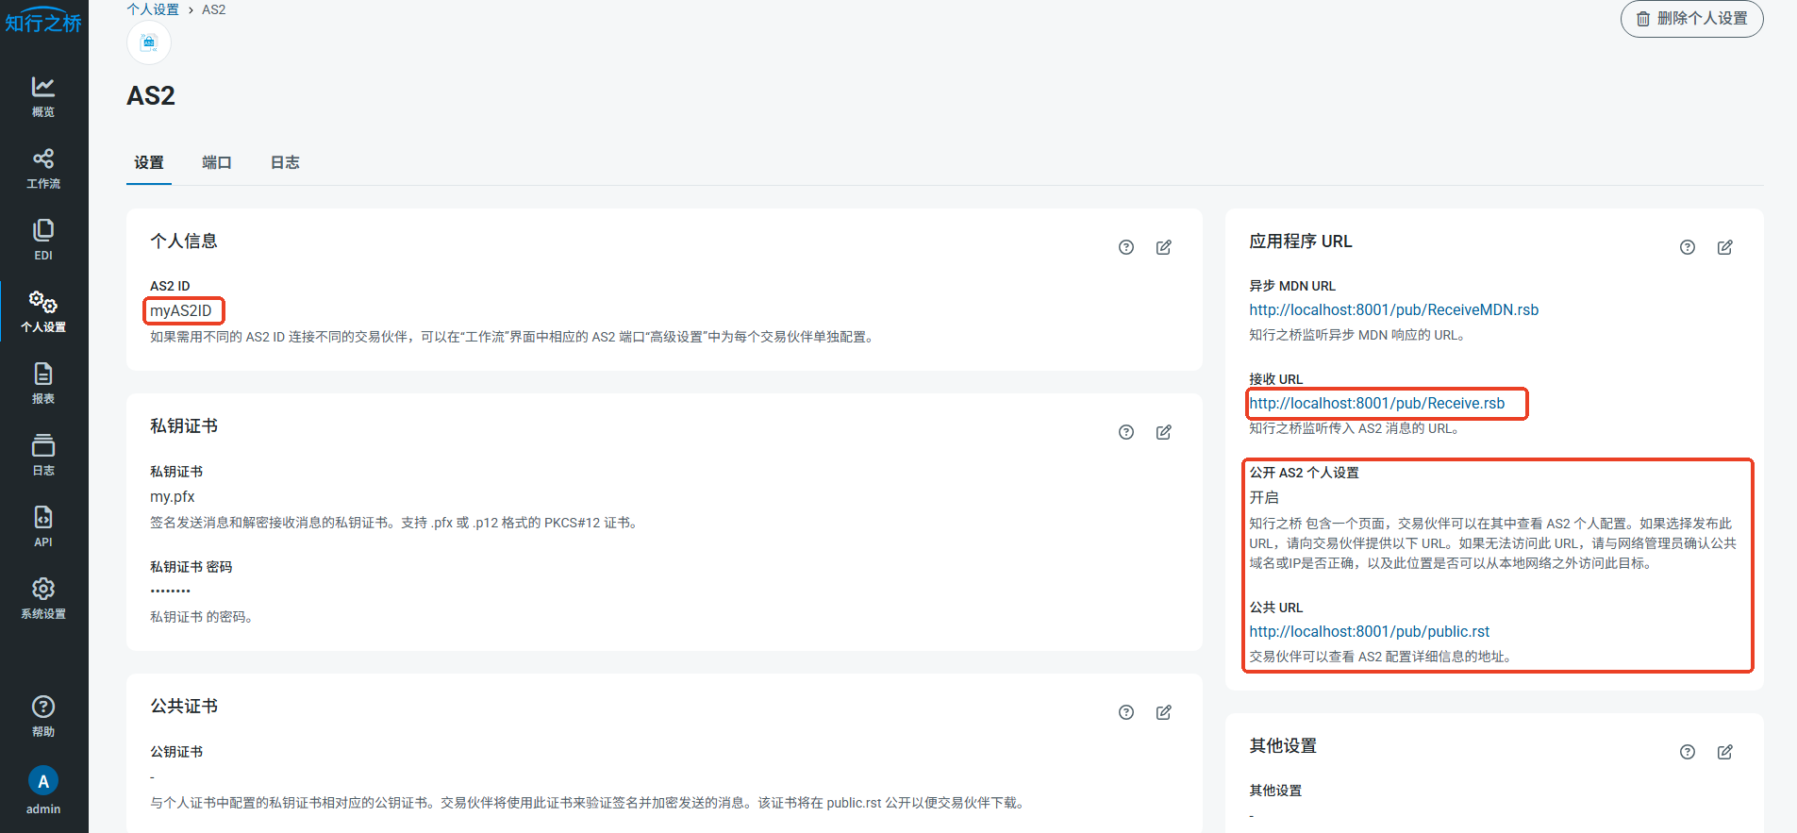
Task: Open the 概览 overview sidebar icon
Action: coord(43,96)
